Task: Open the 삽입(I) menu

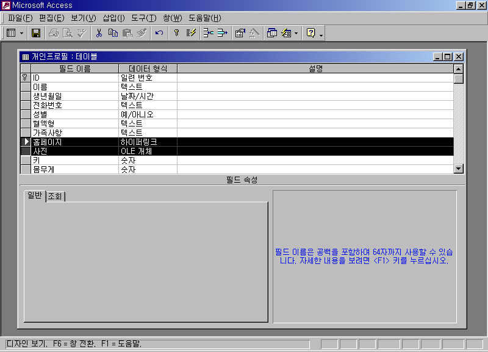Action: [x=113, y=18]
